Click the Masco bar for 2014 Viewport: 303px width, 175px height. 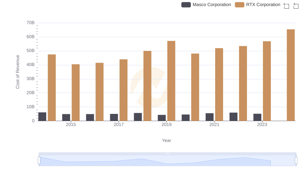pos(42,117)
